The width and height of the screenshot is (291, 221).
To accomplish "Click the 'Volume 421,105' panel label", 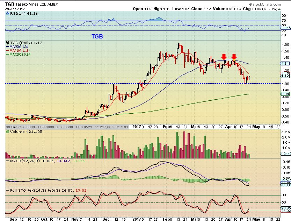I will coord(26,131).
